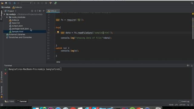This screenshot has width=194, height=109.
Task: Hide the Project panel with hide icon
Action: (44, 11)
